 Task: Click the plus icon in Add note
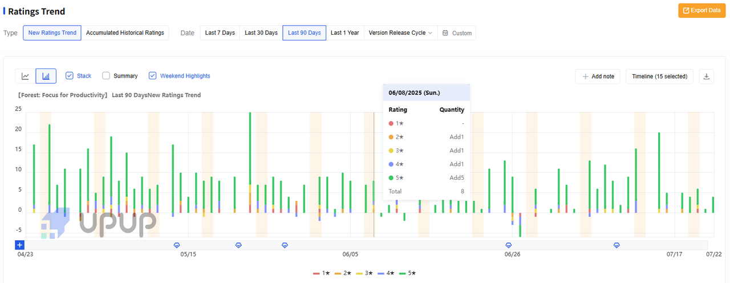(x=585, y=76)
